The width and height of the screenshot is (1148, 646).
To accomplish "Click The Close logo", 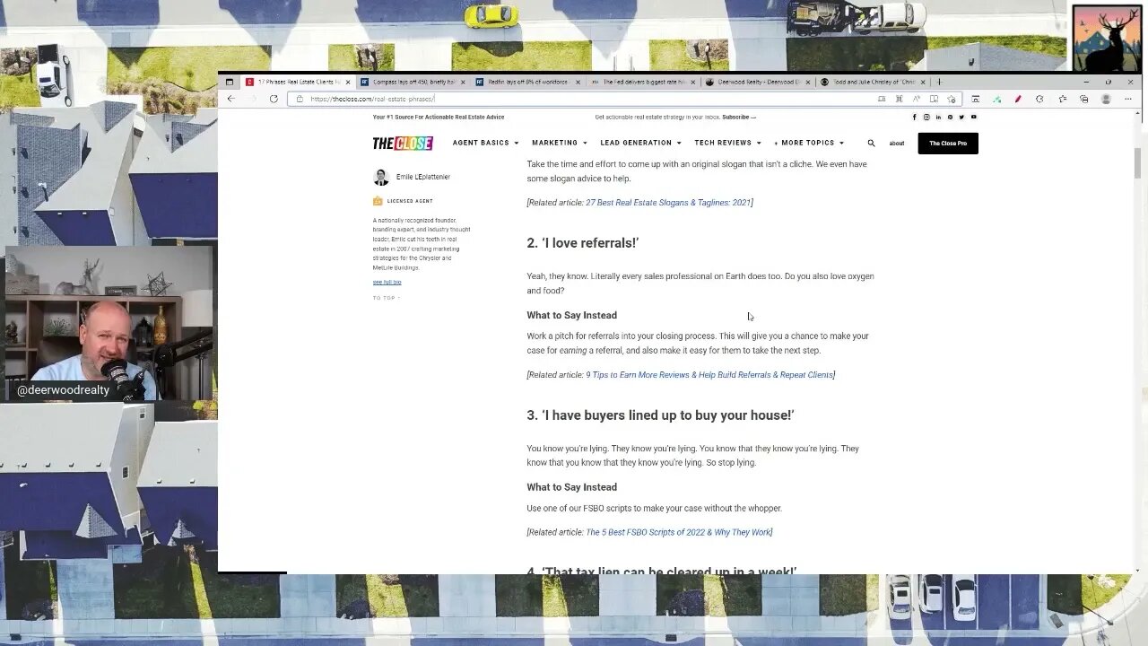I will [x=403, y=144].
